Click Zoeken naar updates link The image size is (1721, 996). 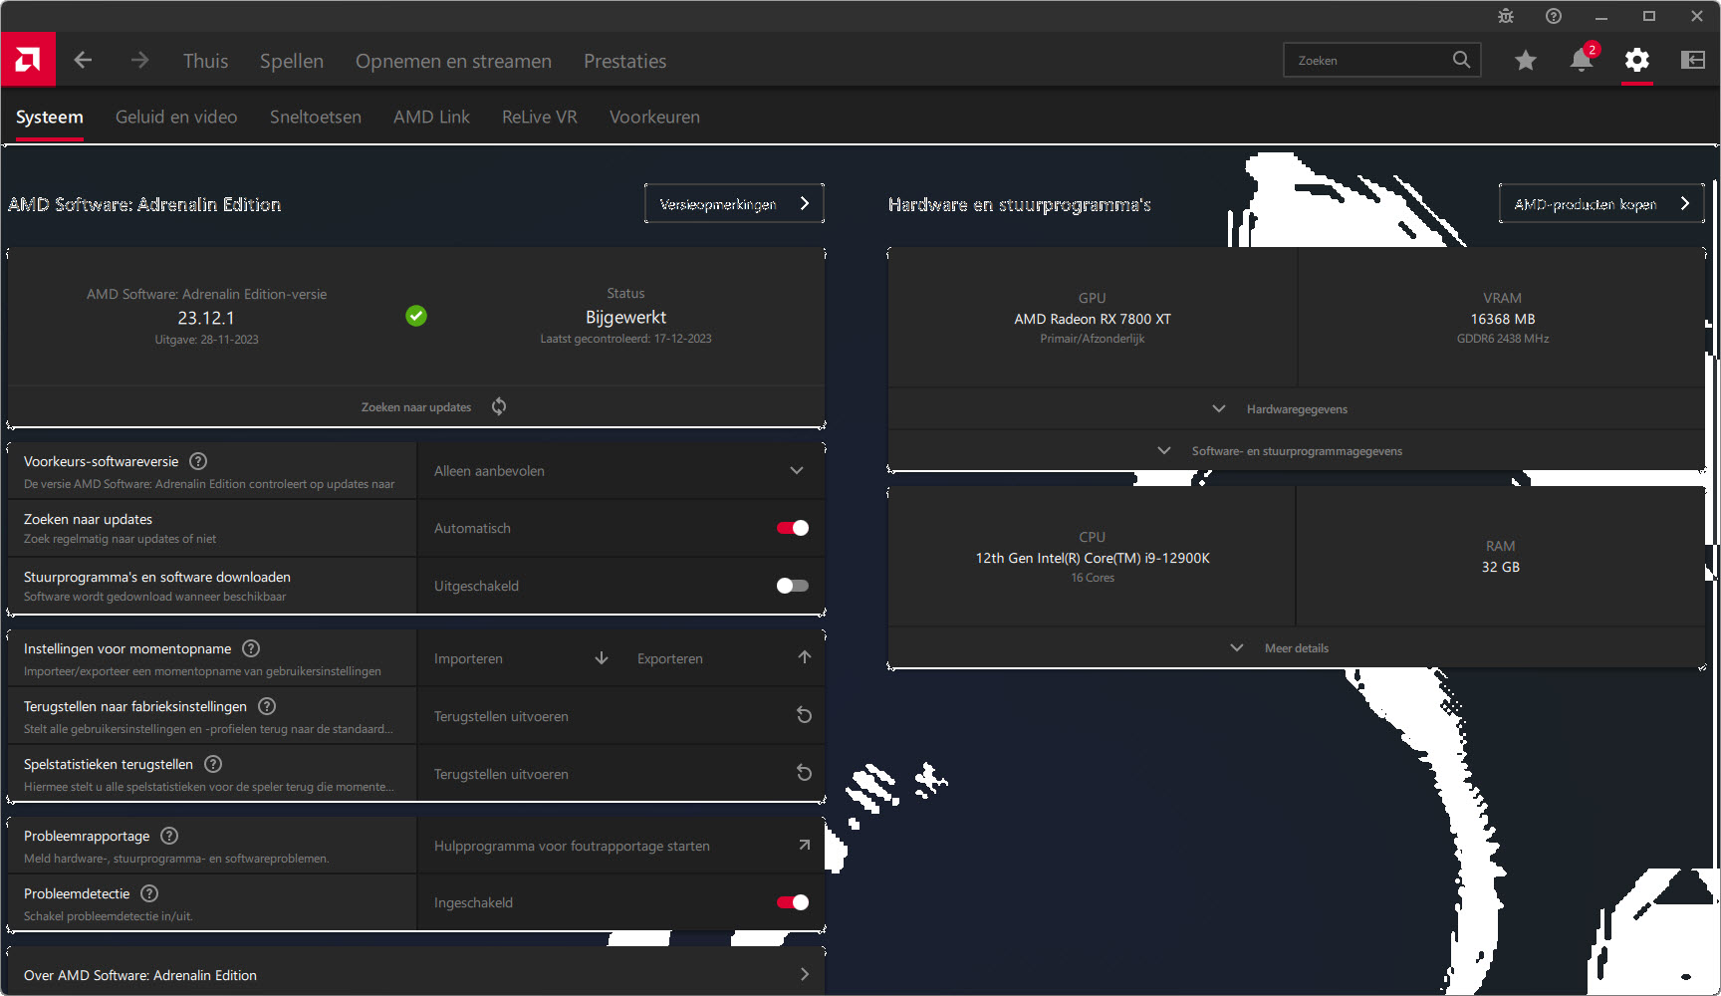(416, 406)
